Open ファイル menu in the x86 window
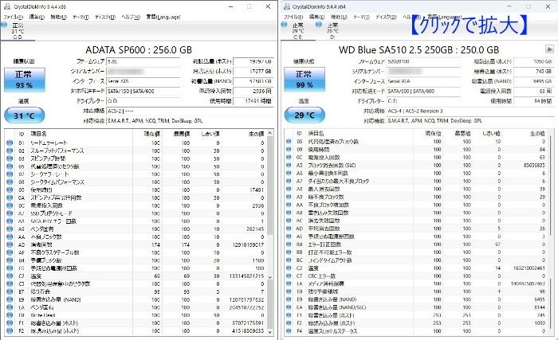 (x=13, y=17)
